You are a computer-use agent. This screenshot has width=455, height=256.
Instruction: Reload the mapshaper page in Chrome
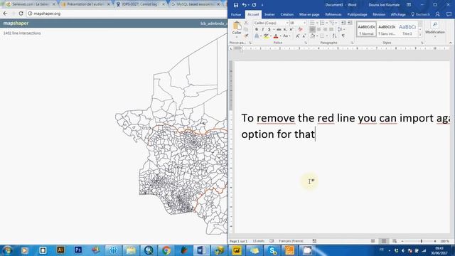click(x=21, y=14)
